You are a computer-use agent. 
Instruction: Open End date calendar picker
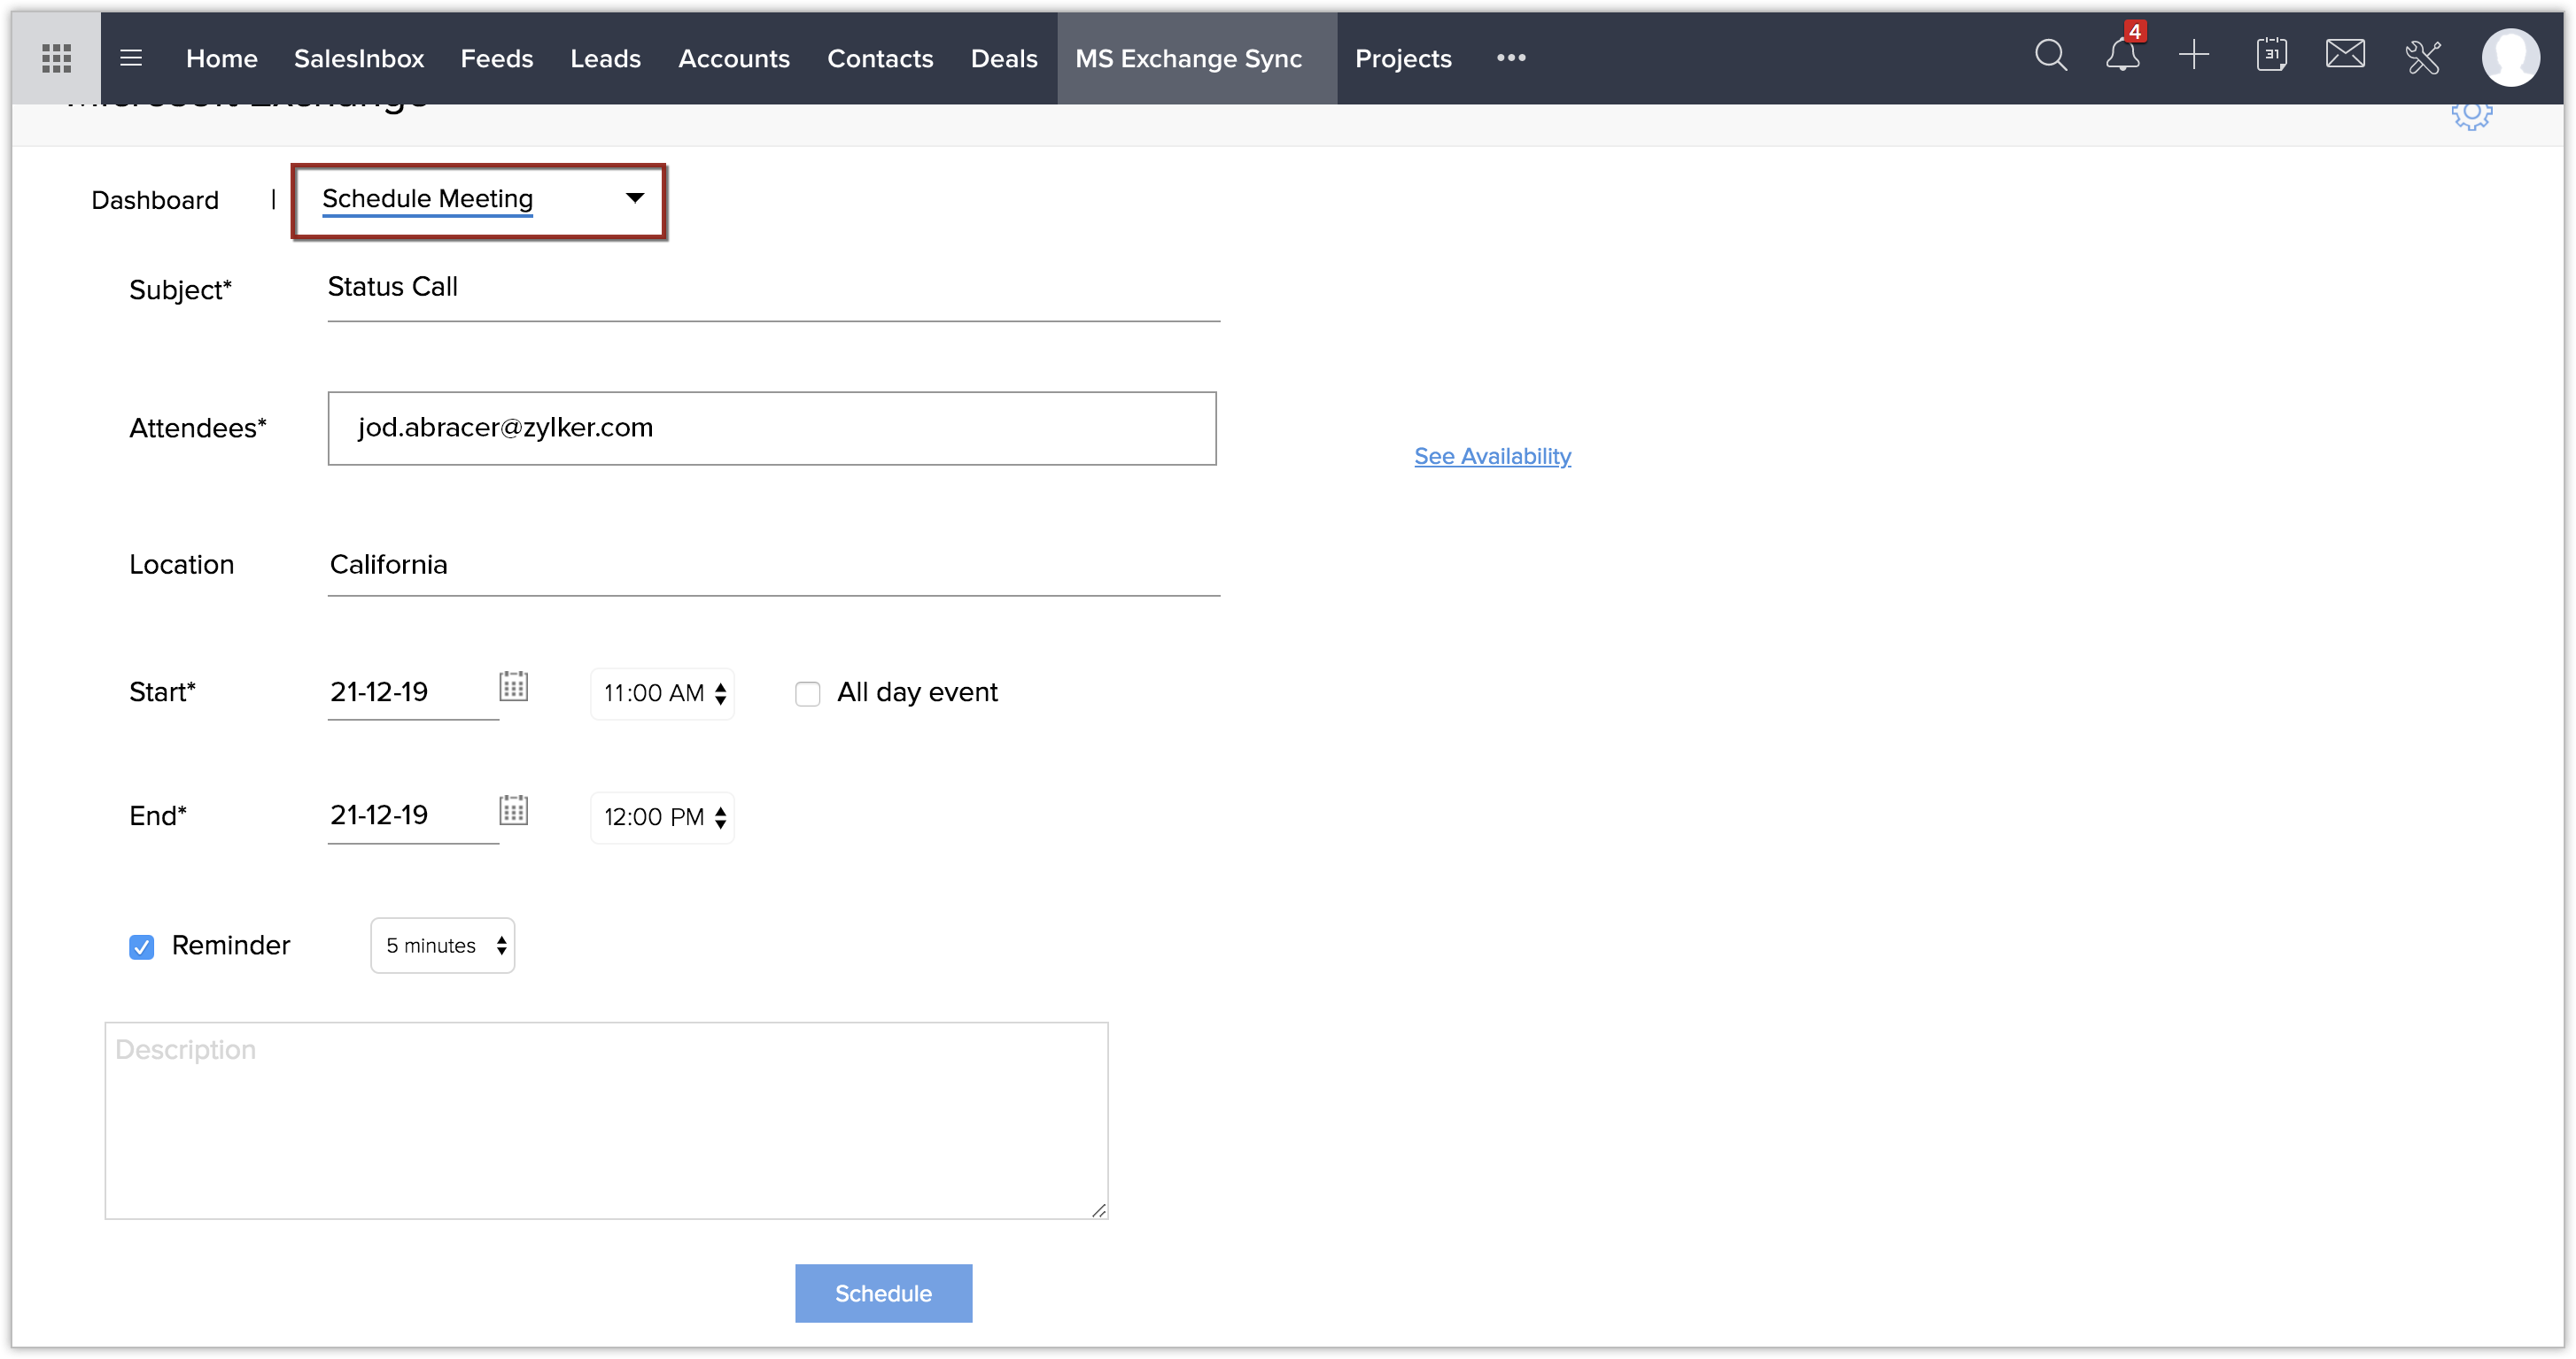[x=513, y=810]
